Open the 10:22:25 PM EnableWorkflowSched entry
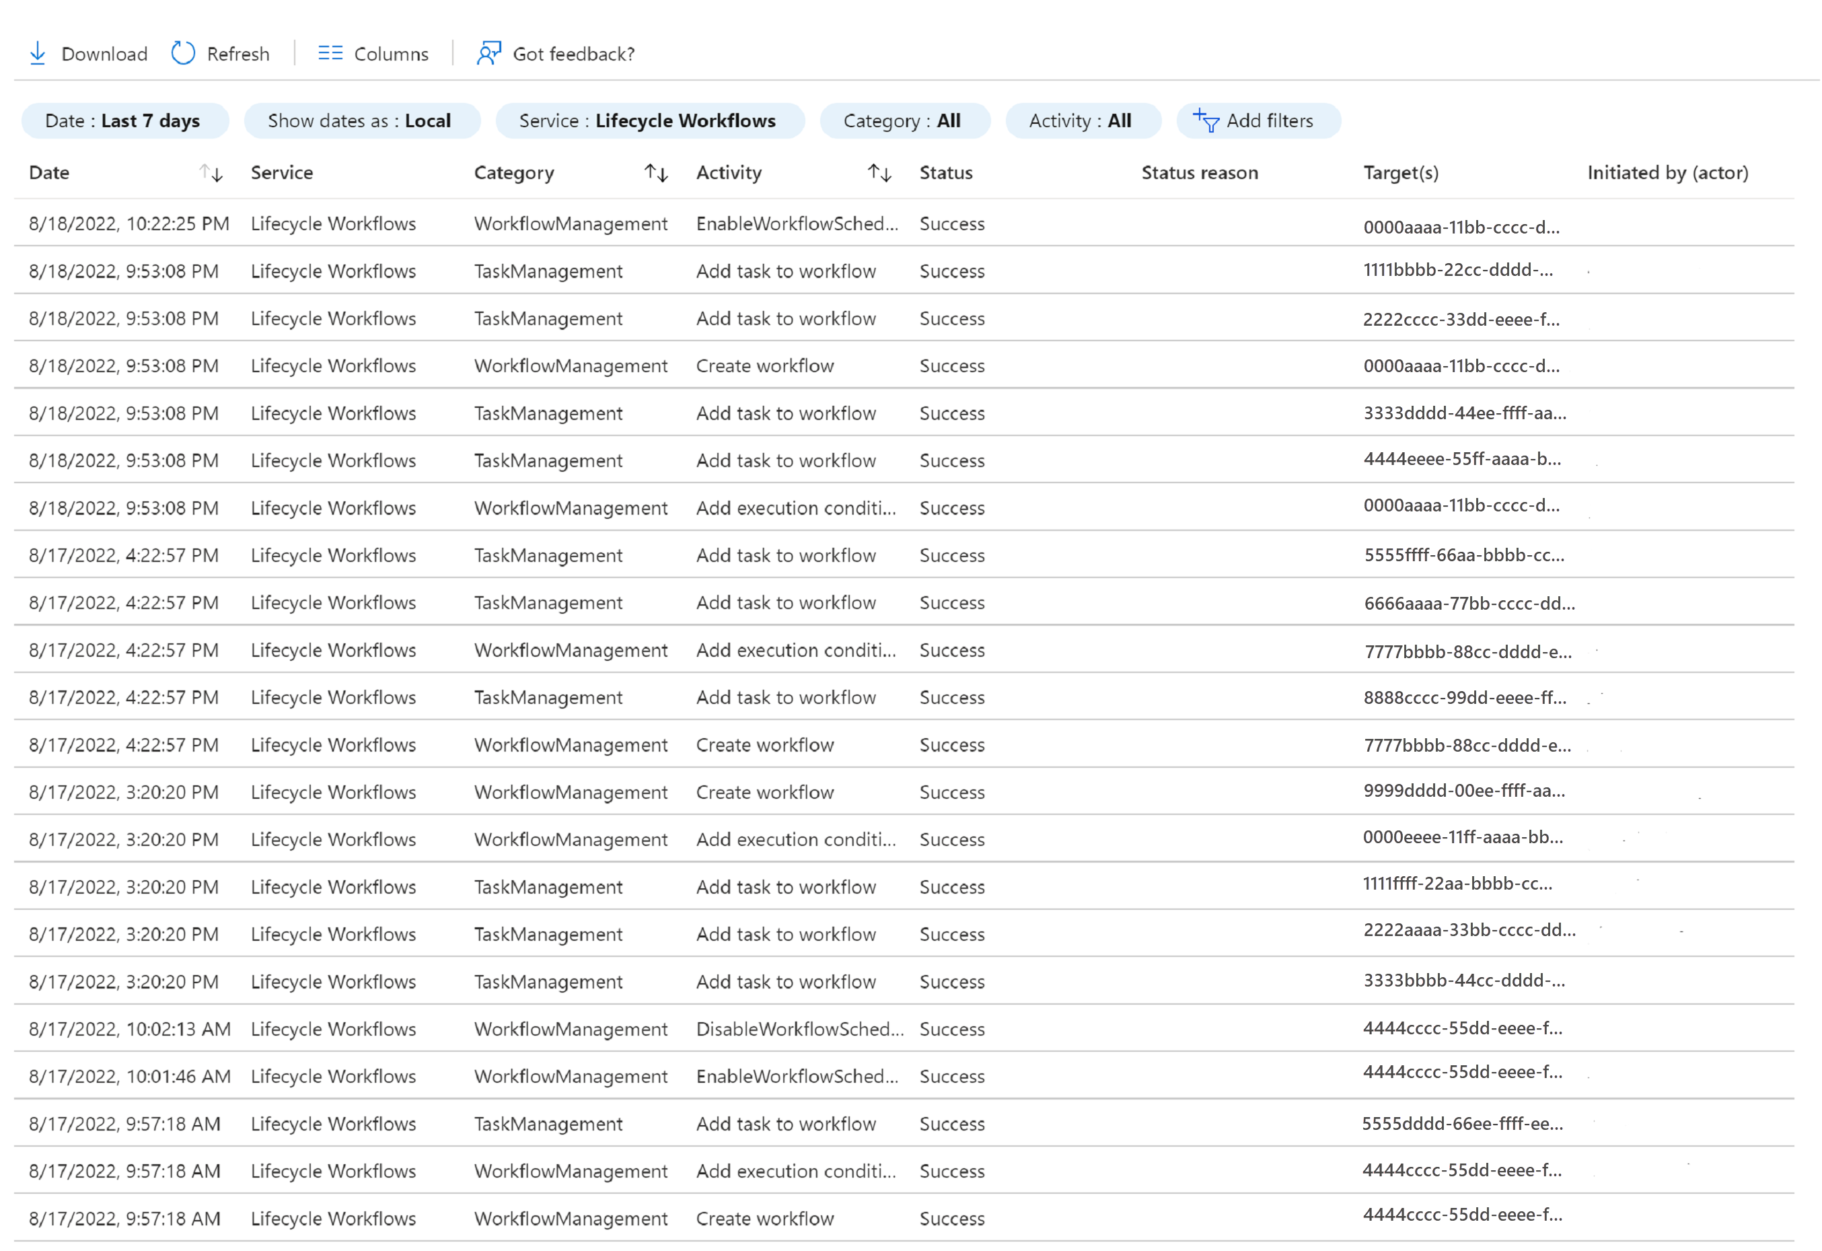 797,224
